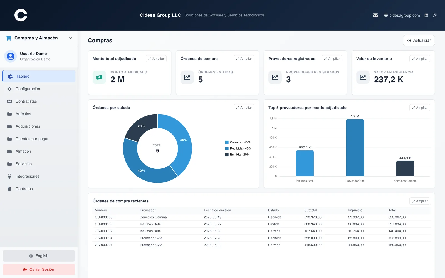Expand Órdenes de compra recientes table with Ampliar
Screen dimensions: 445x278
420,201
